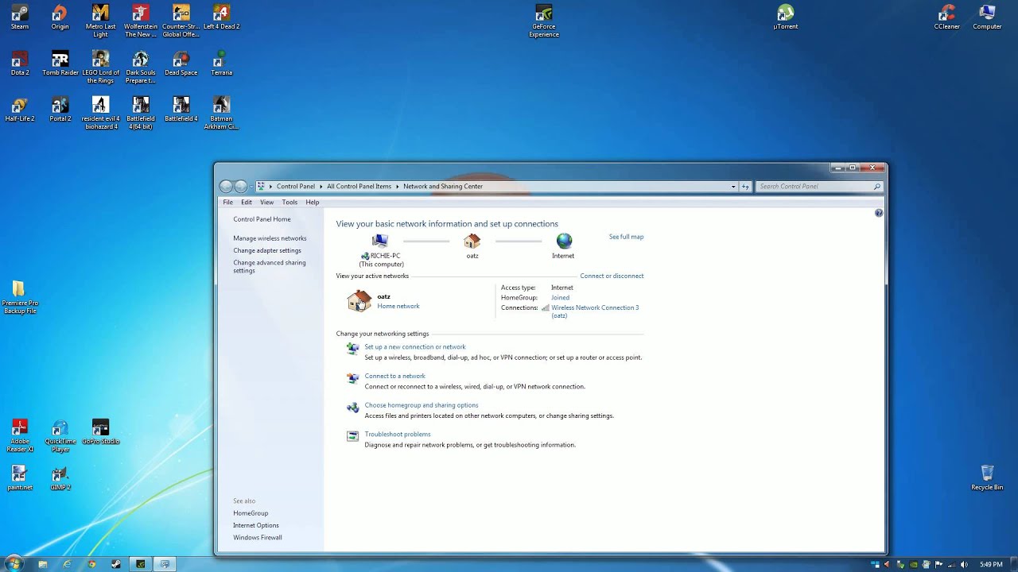Select the Wolfenstein The New Order icon
This screenshot has width=1018, height=572.
tap(141, 21)
